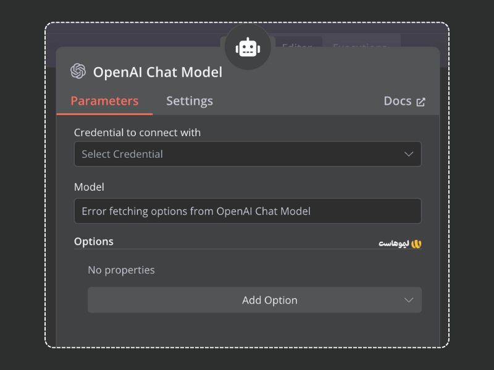Image resolution: width=494 pixels, height=370 pixels.
Task: Click the chevron in Select Credential field
Action: pos(409,154)
